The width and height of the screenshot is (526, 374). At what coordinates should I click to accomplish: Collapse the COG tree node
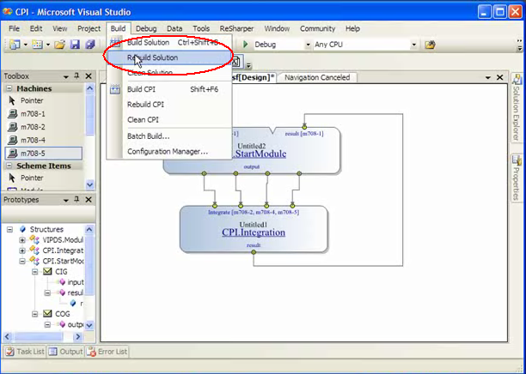tap(34, 314)
